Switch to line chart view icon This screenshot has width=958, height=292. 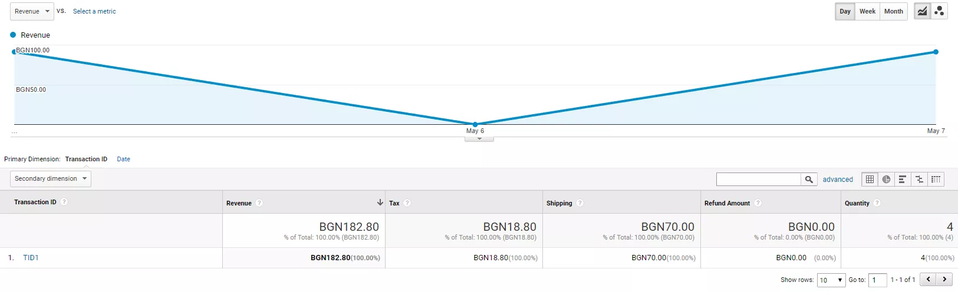click(x=922, y=11)
